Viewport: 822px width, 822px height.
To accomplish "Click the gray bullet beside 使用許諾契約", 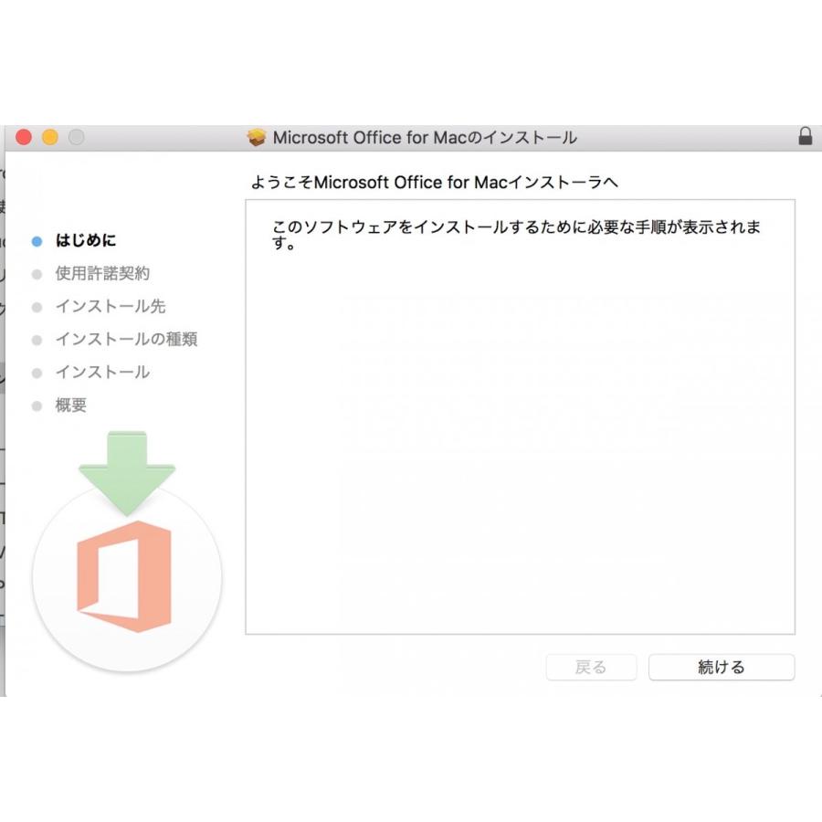I will point(37,274).
